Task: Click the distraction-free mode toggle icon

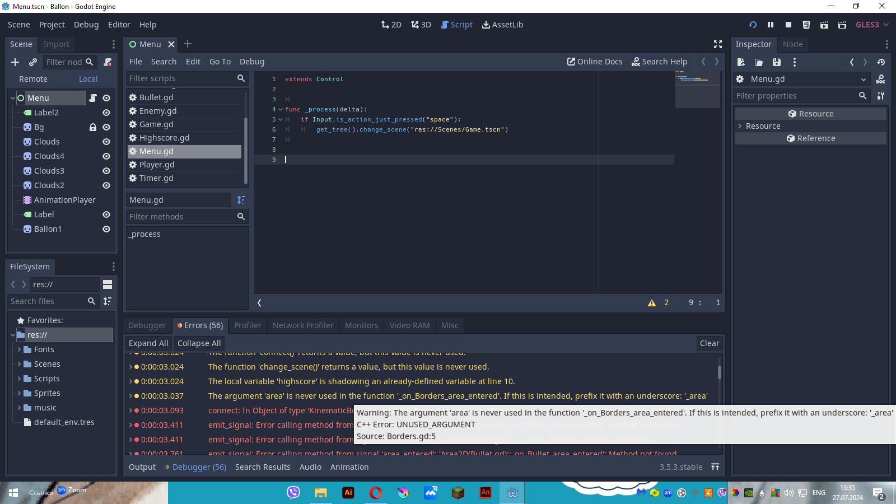Action: 718,44
